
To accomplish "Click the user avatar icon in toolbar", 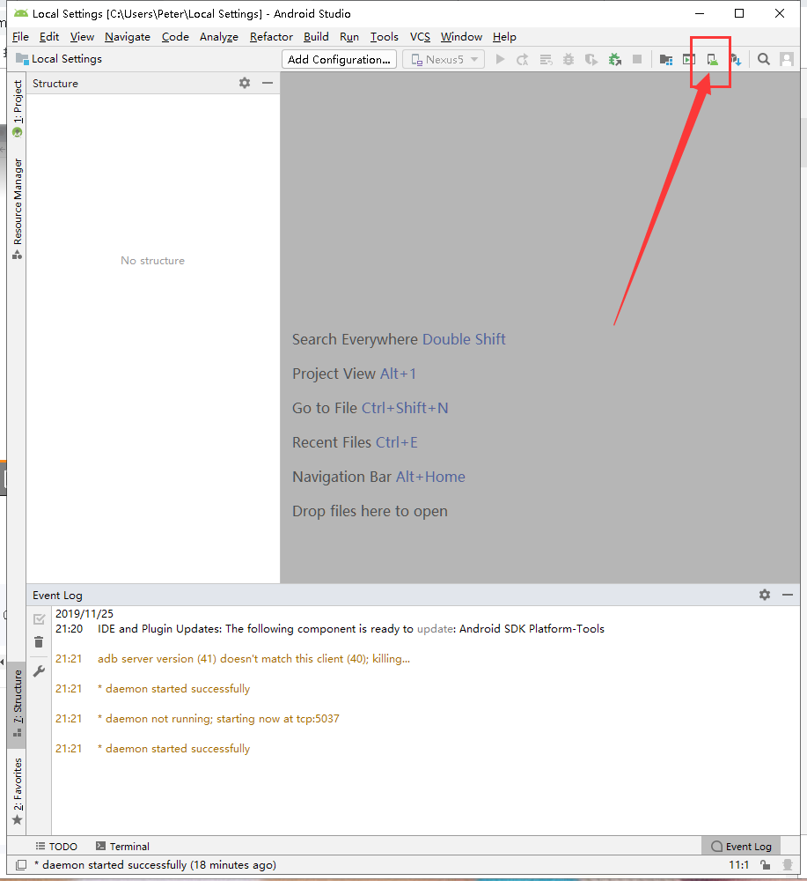I will pos(787,59).
